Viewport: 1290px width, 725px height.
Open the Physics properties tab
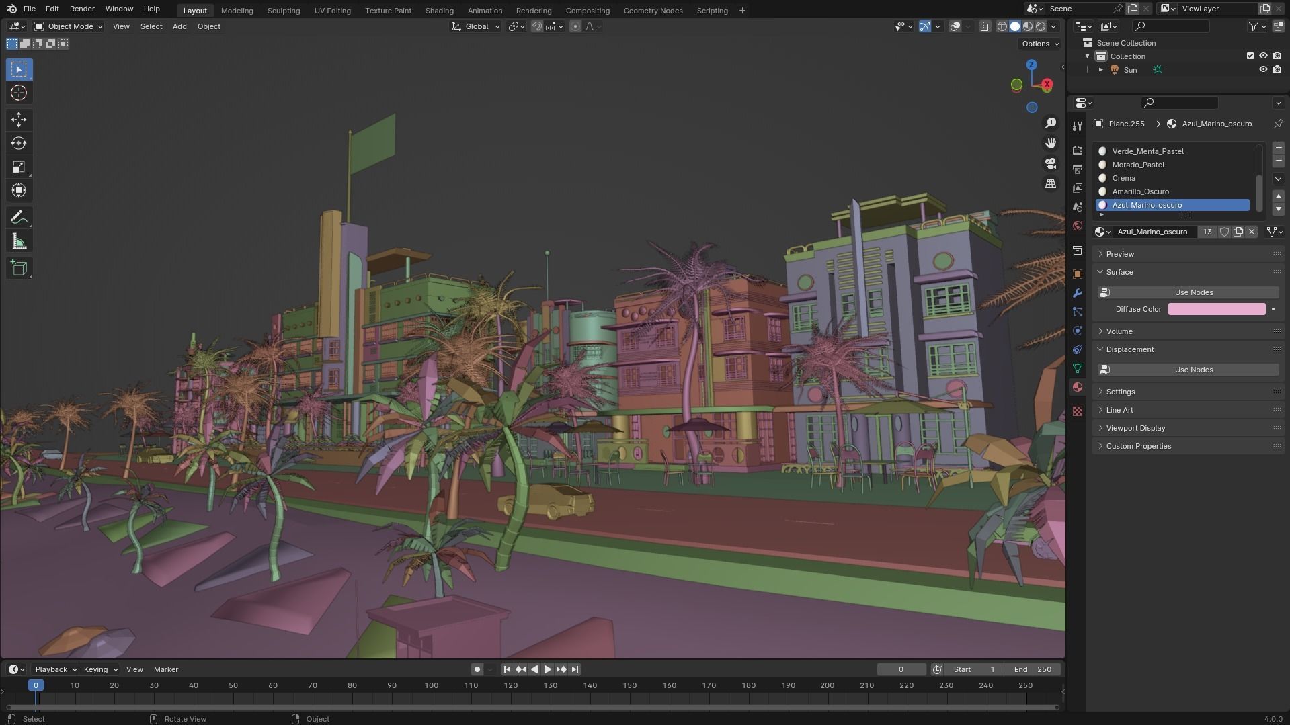[1078, 331]
